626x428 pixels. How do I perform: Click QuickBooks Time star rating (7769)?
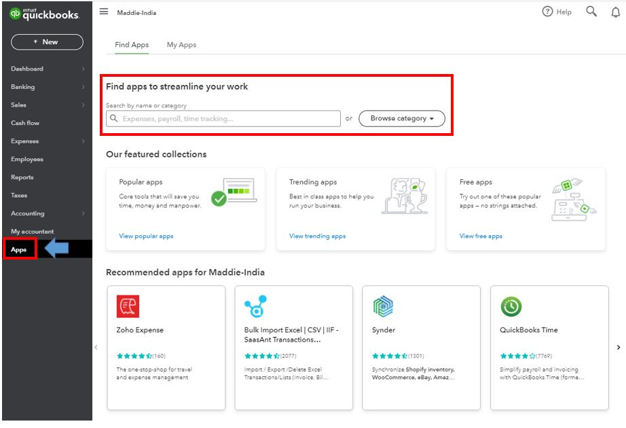click(x=526, y=356)
